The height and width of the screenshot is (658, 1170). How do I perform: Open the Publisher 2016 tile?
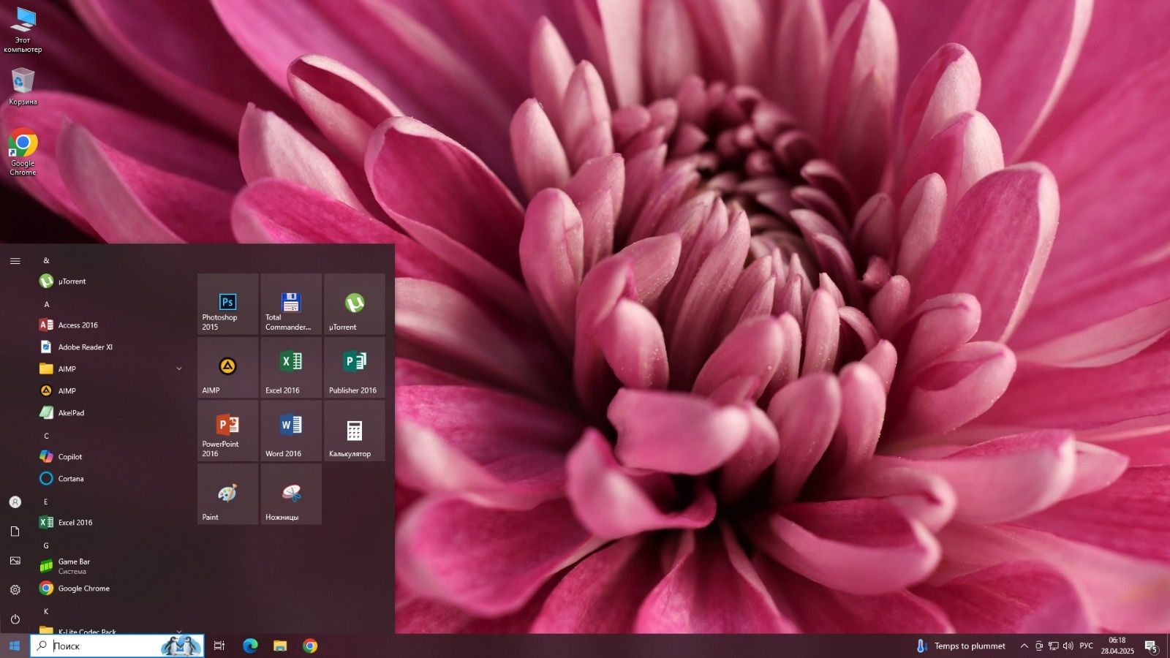coord(355,368)
